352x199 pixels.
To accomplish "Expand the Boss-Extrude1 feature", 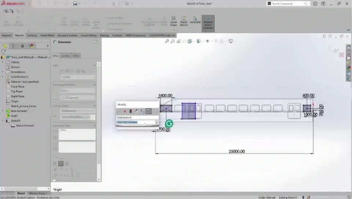I will point(3,111).
